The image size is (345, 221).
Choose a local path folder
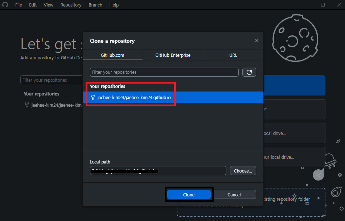tap(243, 170)
